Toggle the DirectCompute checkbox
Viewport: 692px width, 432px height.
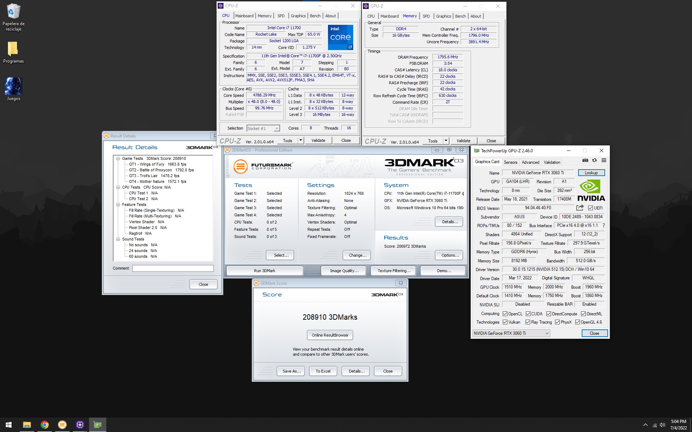(549, 314)
